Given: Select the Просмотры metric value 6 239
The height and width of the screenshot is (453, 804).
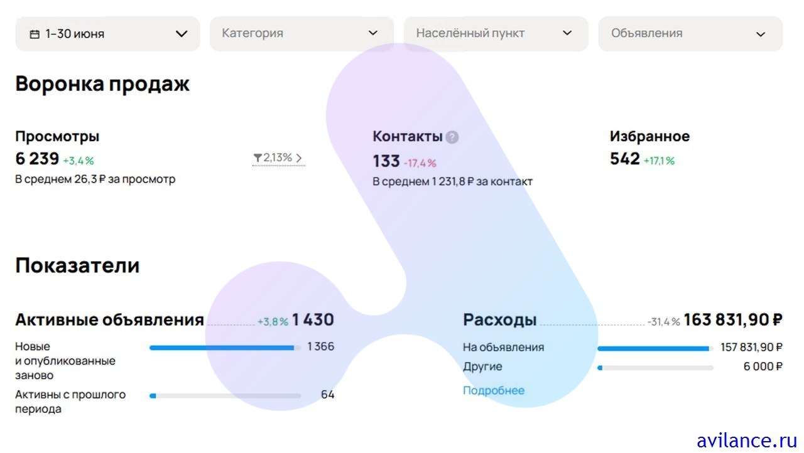Looking at the screenshot, I should [x=37, y=159].
